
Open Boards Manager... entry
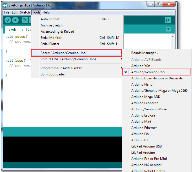[x=157, y=53]
